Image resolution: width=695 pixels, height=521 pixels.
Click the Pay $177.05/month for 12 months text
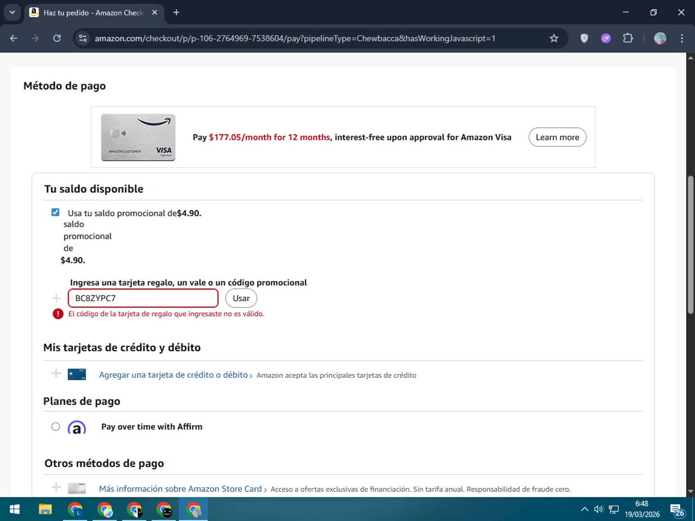tap(261, 138)
